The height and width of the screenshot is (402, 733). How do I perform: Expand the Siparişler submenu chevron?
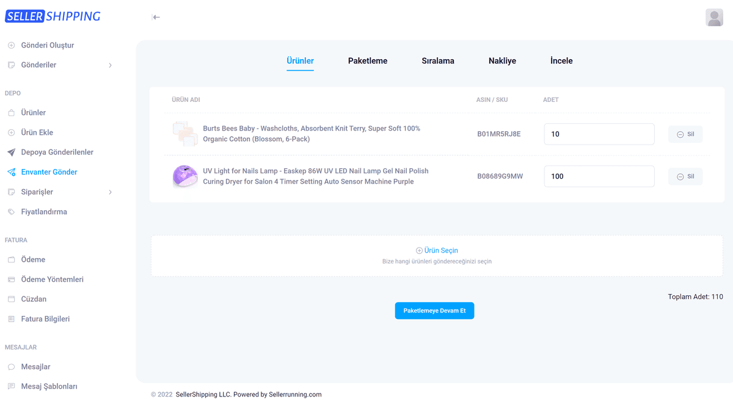[110, 192]
